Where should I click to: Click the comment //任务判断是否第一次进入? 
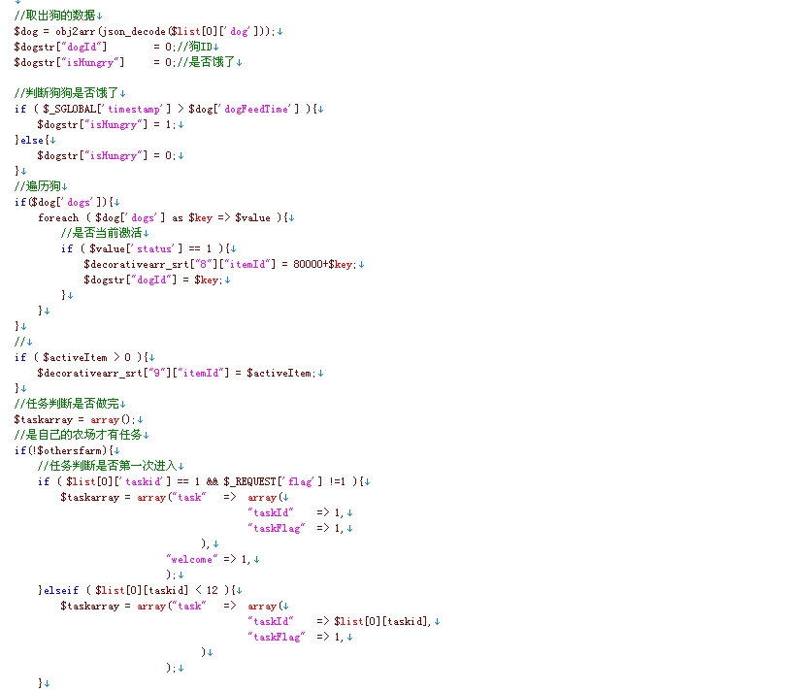coord(111,466)
